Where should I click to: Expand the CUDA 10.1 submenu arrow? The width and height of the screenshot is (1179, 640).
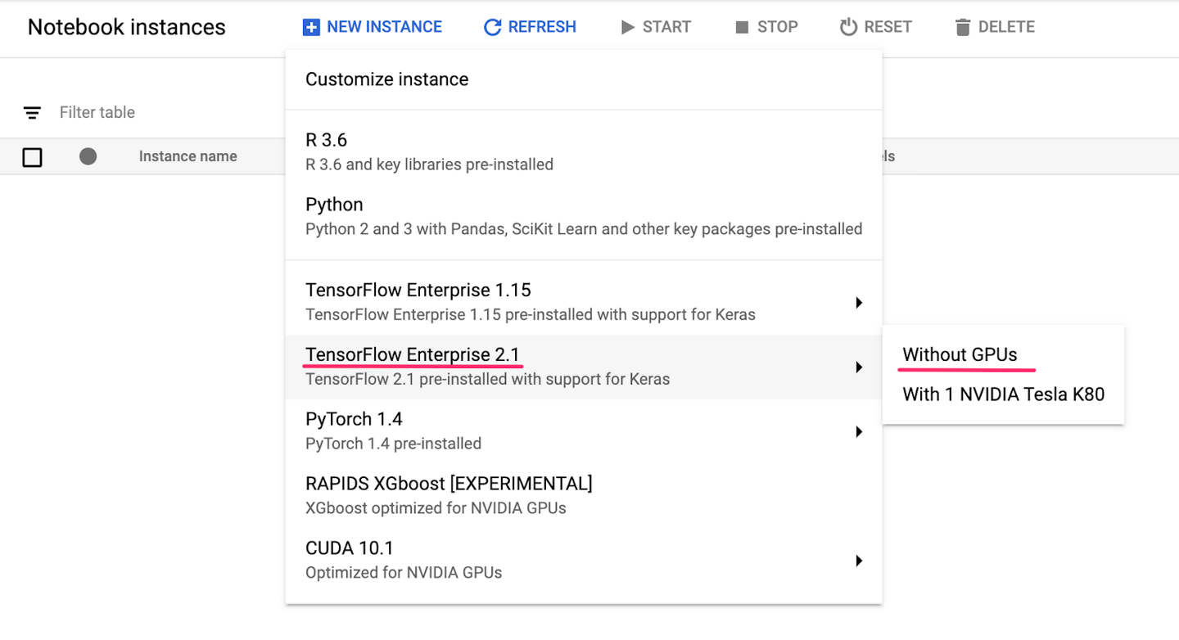[859, 561]
